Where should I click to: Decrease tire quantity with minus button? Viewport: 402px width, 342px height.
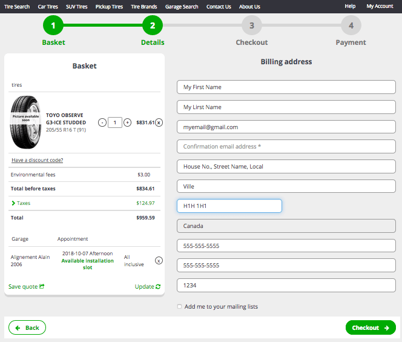102,122
